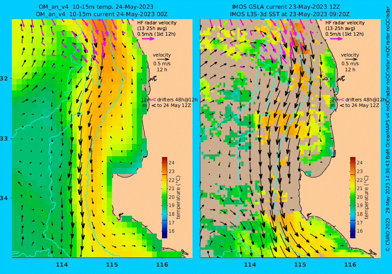Click the black velocity arrow in right legend
The width and height of the screenshot is (392, 274).
click(351, 60)
